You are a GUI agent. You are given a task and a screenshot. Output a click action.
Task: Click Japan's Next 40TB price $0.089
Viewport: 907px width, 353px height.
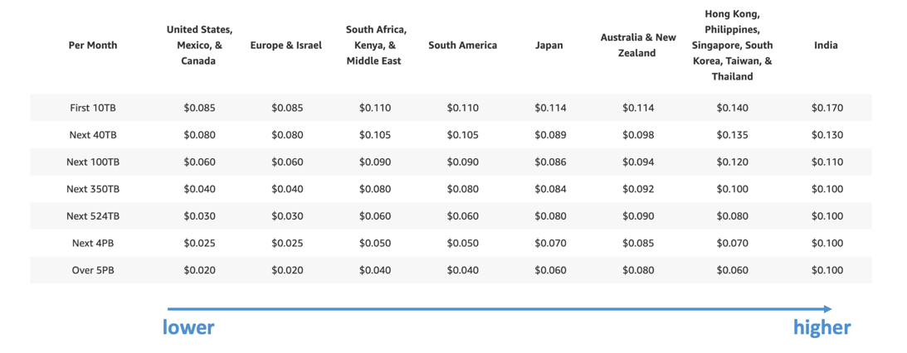(550, 135)
